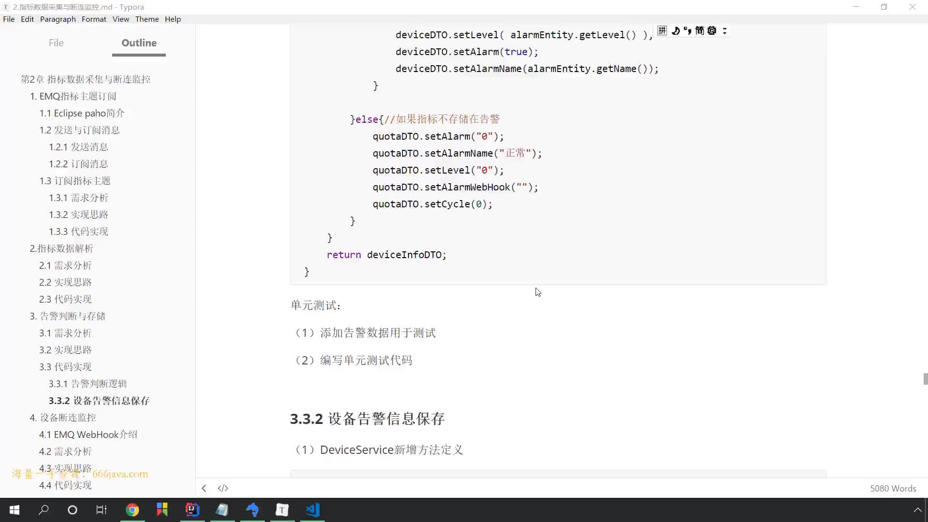
Task: Click the IME pinyin mode icon
Action: click(662, 30)
